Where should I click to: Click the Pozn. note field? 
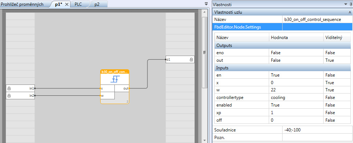(317, 137)
